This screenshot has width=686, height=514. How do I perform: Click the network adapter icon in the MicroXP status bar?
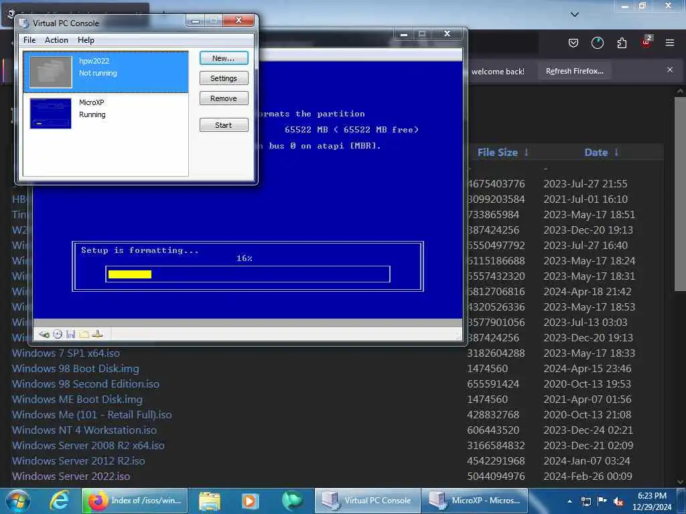[x=98, y=335]
